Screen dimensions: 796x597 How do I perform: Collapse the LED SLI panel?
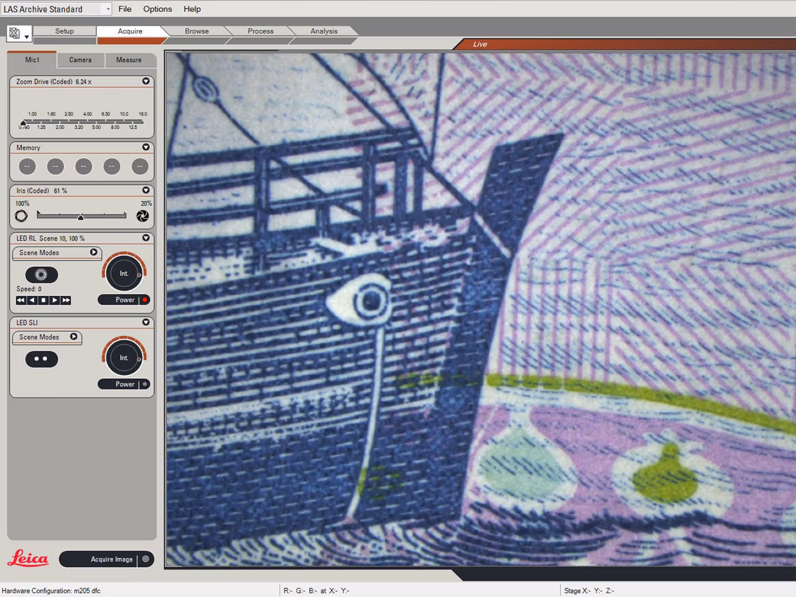tap(146, 322)
